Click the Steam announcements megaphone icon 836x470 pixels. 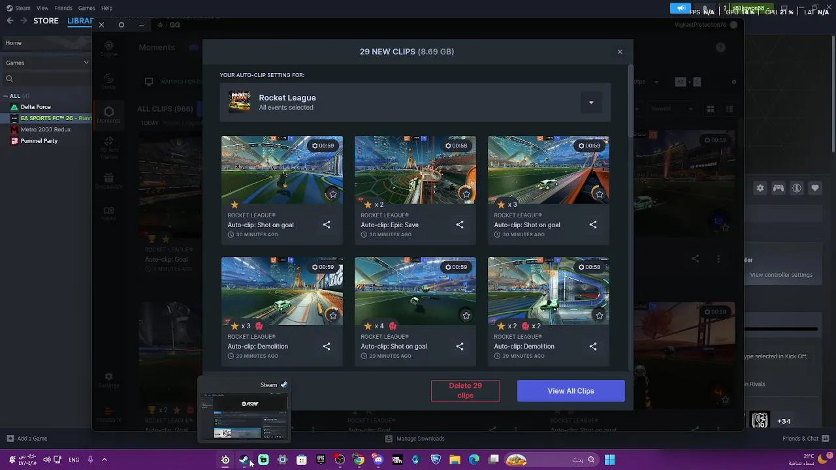(x=680, y=8)
